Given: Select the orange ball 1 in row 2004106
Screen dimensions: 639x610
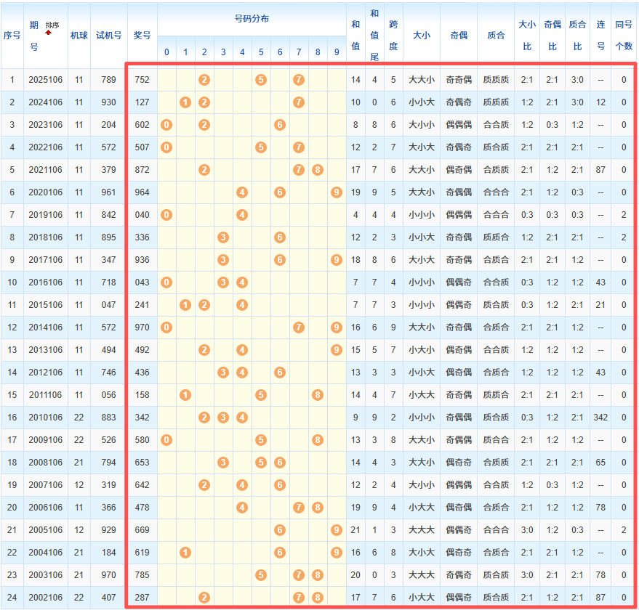Looking at the screenshot, I should (x=185, y=553).
